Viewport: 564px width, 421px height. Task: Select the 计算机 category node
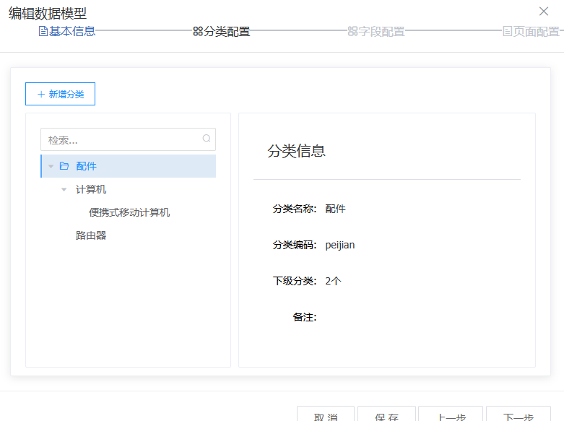[91, 189]
